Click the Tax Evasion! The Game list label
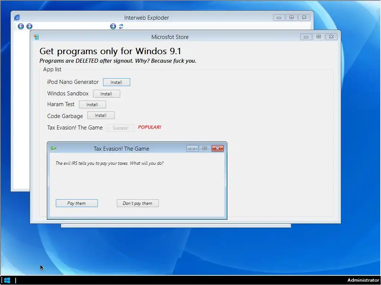The image size is (381, 285). [75, 128]
